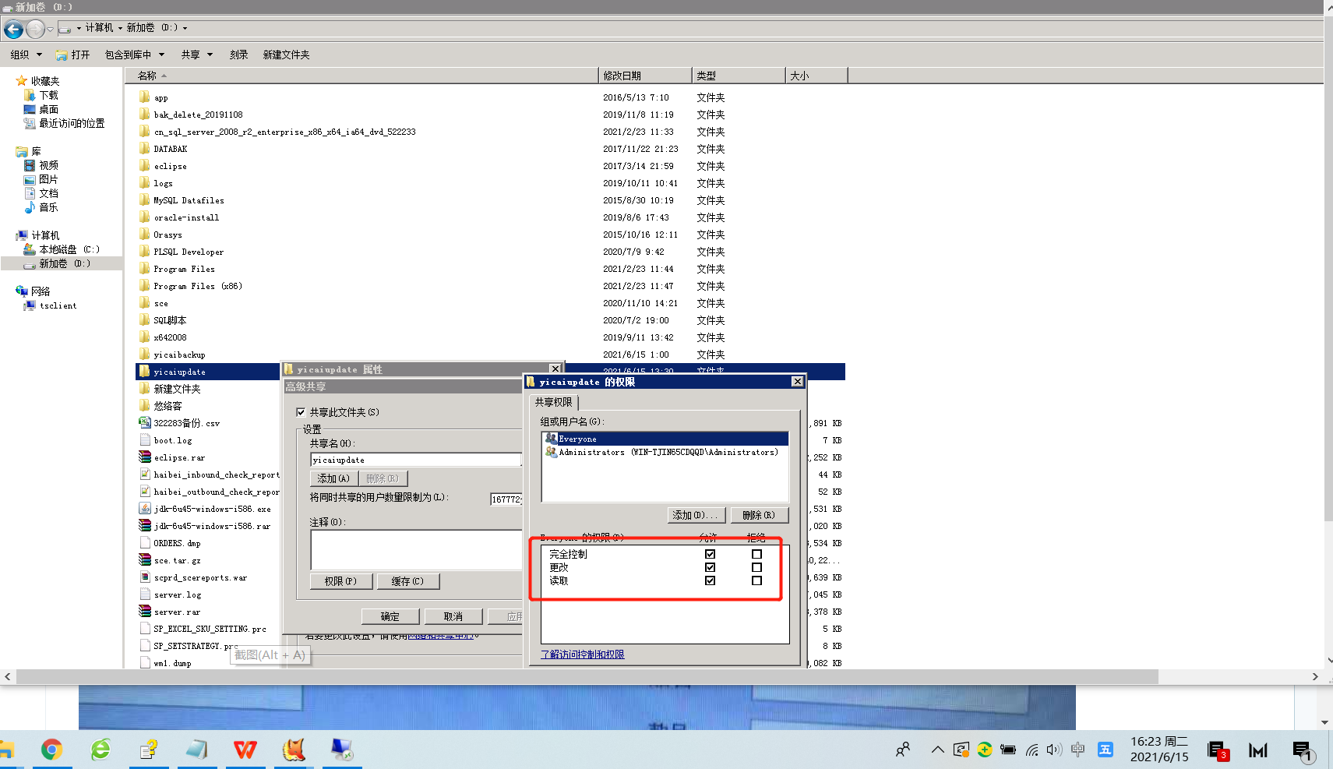
Task: Click the 共享名 input field
Action: pos(414,460)
